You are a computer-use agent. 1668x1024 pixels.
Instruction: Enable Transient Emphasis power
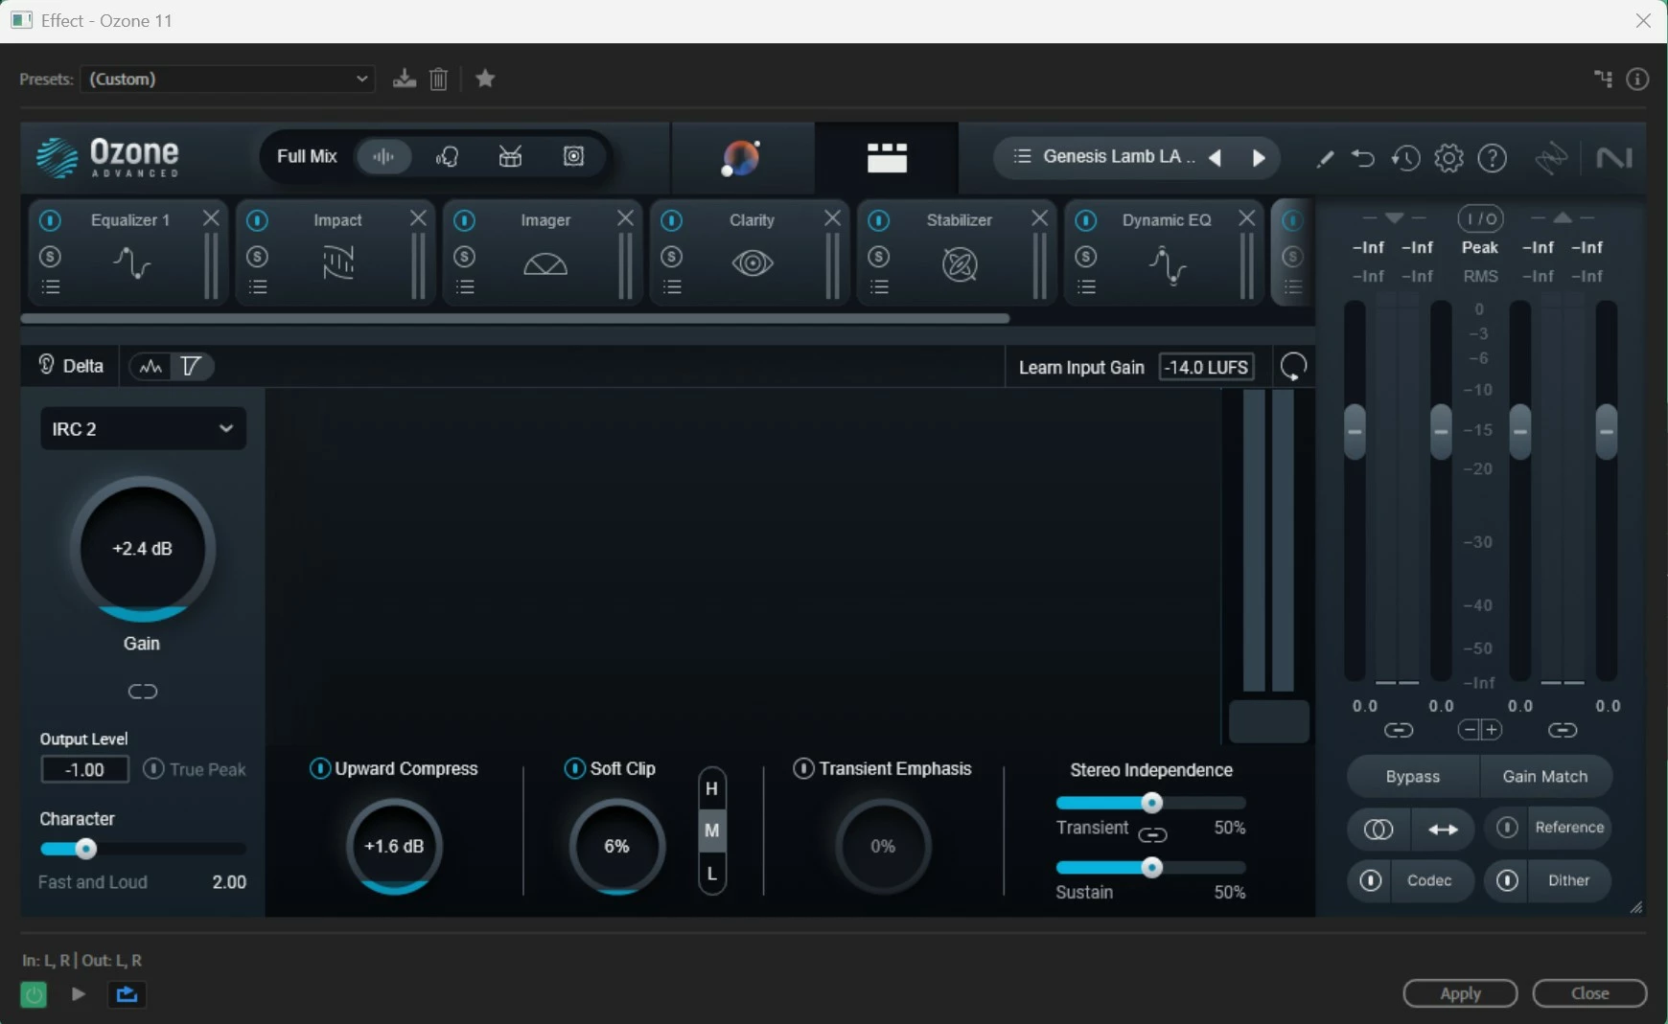point(803,768)
